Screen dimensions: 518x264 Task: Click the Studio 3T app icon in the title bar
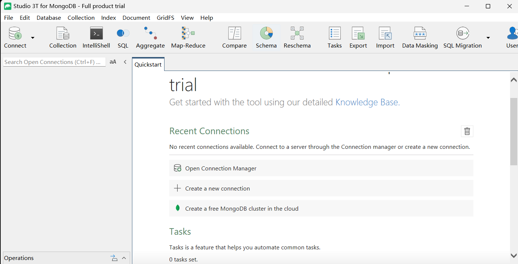[x=7, y=6]
